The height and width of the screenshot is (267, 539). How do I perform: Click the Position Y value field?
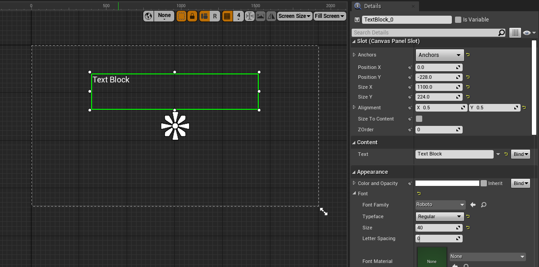coord(439,77)
